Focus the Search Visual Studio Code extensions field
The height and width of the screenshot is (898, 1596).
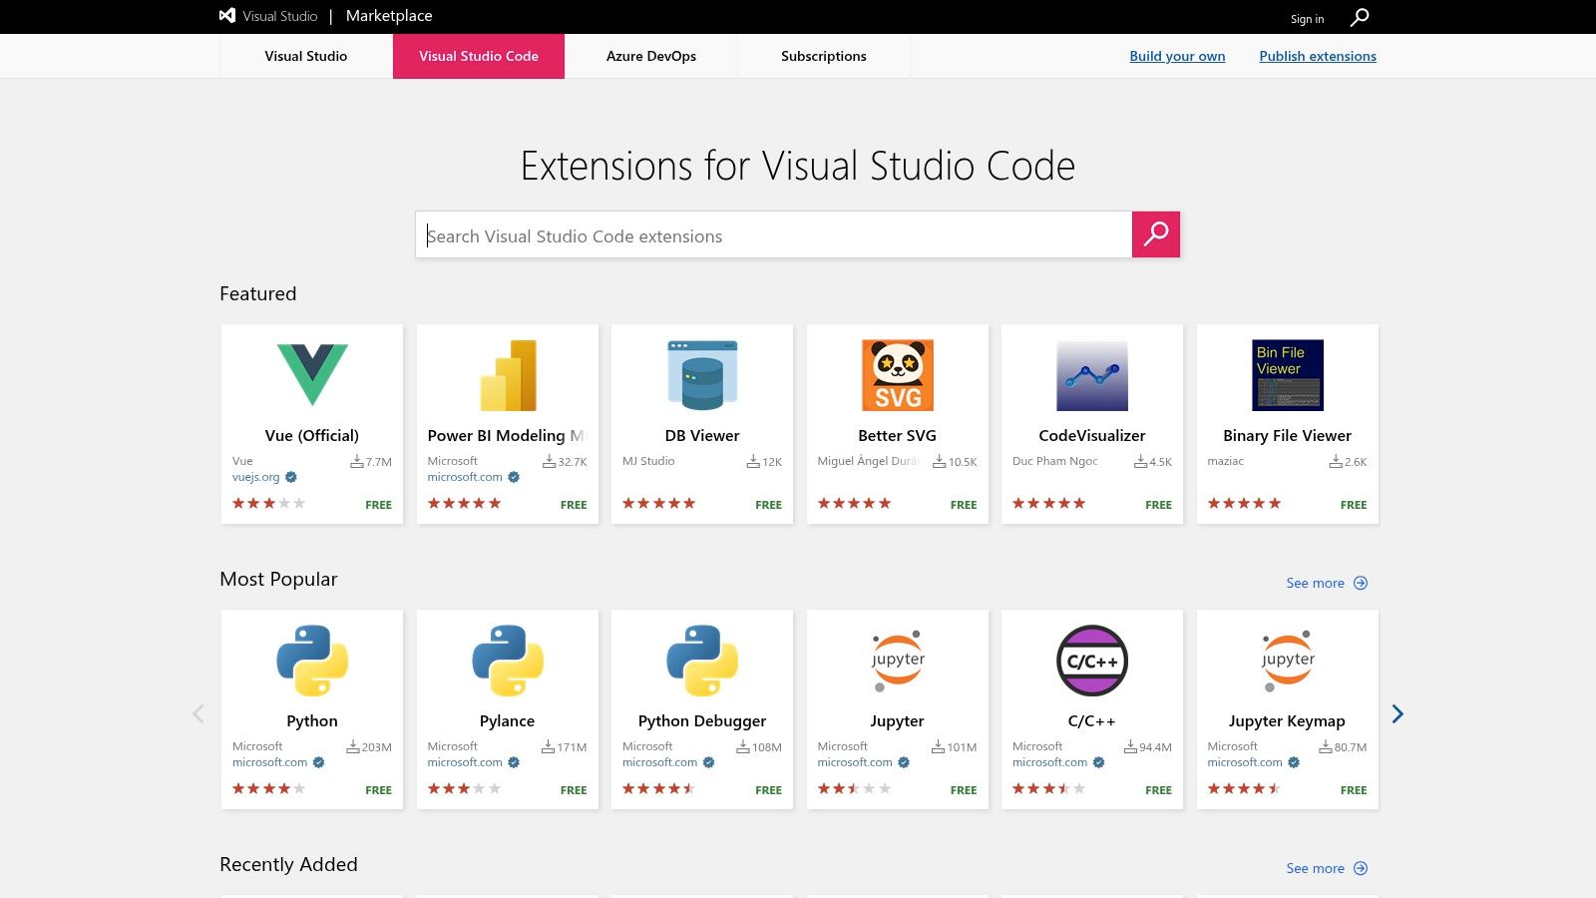(773, 235)
